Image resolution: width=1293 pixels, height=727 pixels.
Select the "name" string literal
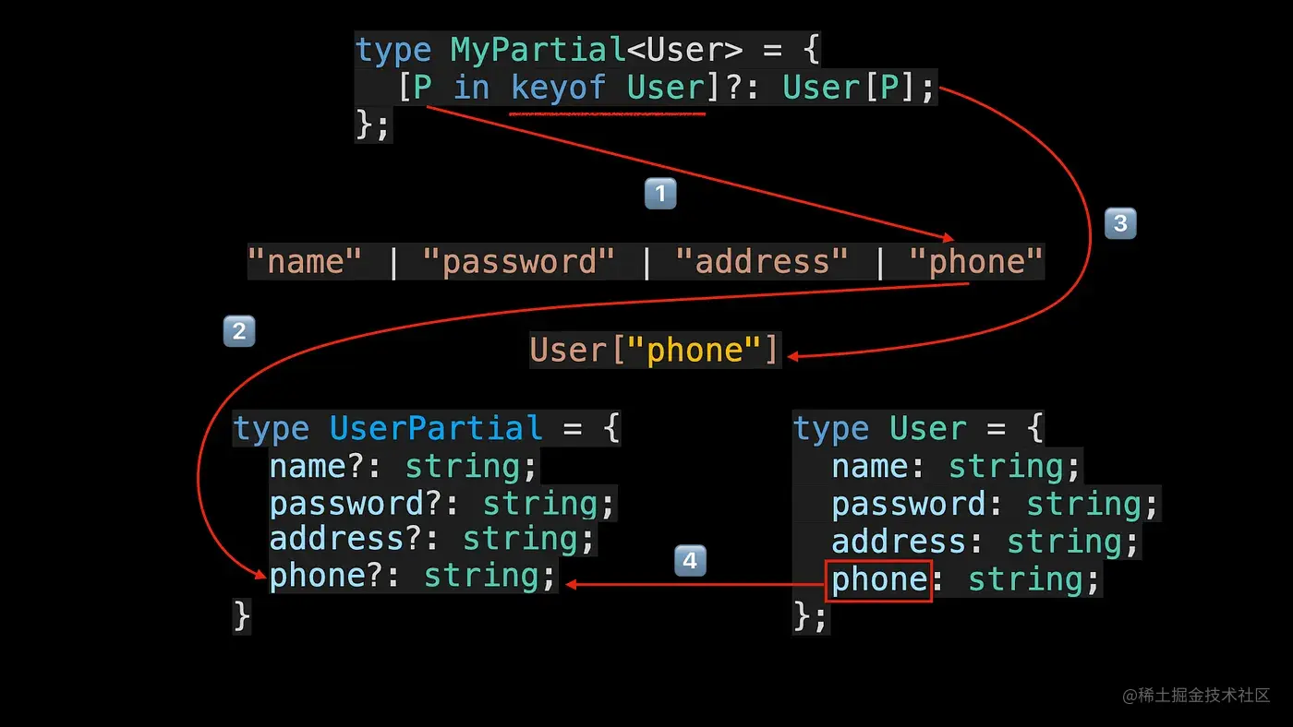pyautogui.click(x=304, y=262)
